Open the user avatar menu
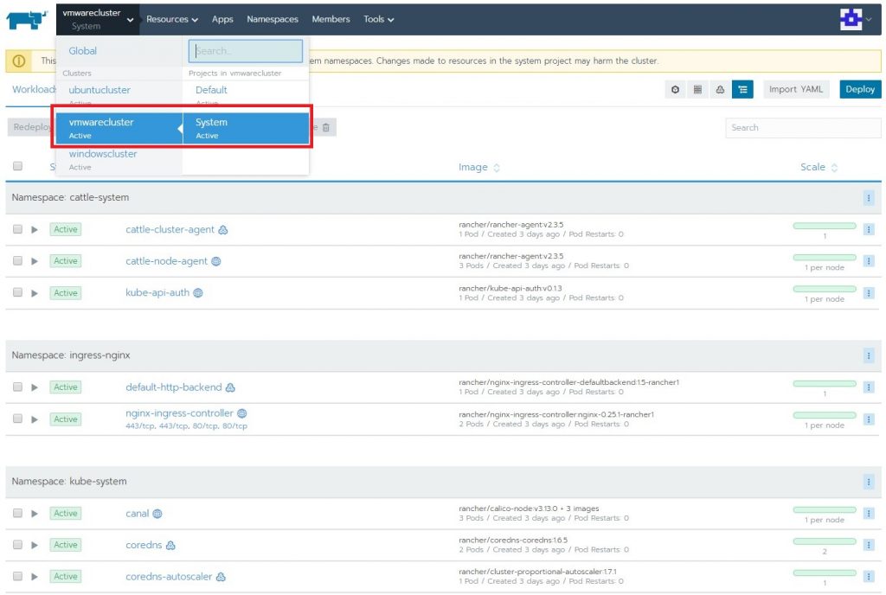This screenshot has height=595, width=886. [856, 19]
